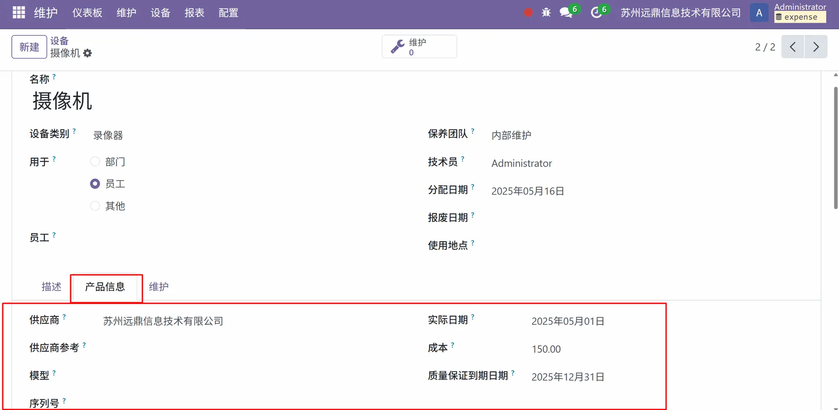The height and width of the screenshot is (410, 839).
Task: Open the 维护 top menu item
Action: [126, 13]
